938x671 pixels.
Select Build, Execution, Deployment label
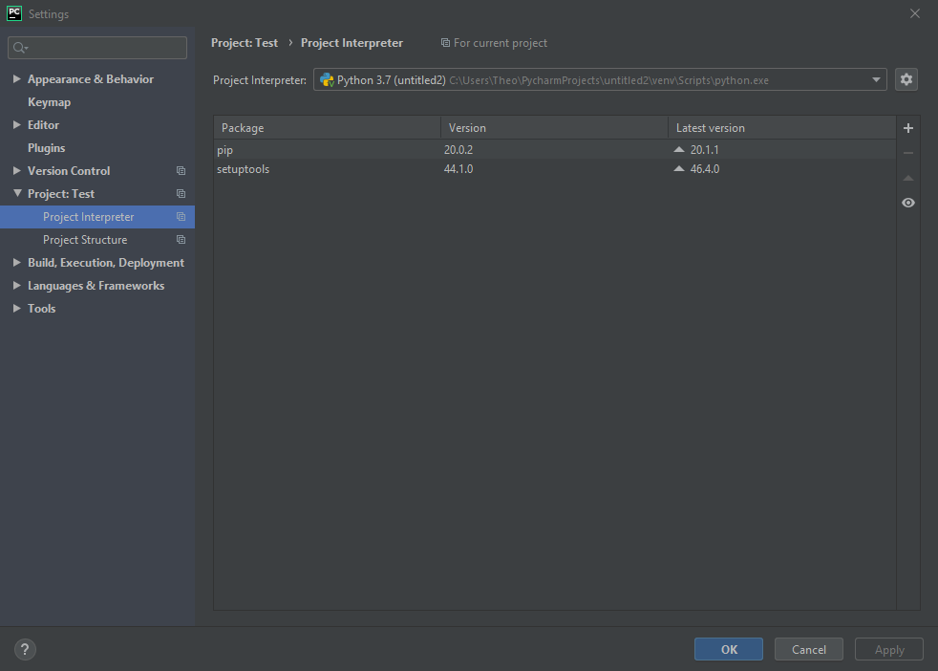point(106,263)
